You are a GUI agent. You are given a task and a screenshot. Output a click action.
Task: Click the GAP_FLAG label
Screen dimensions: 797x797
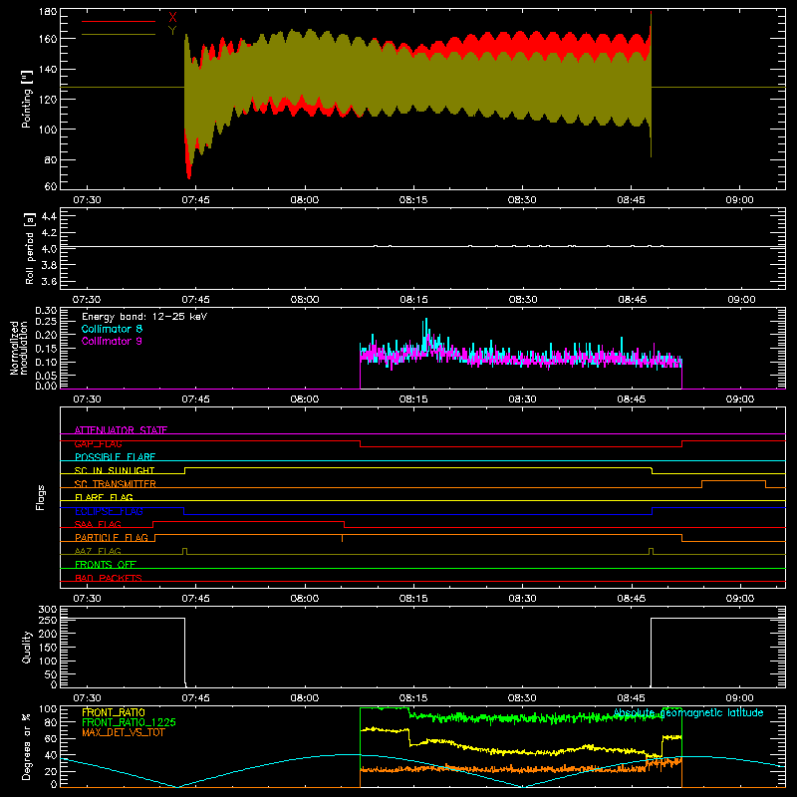click(98, 443)
